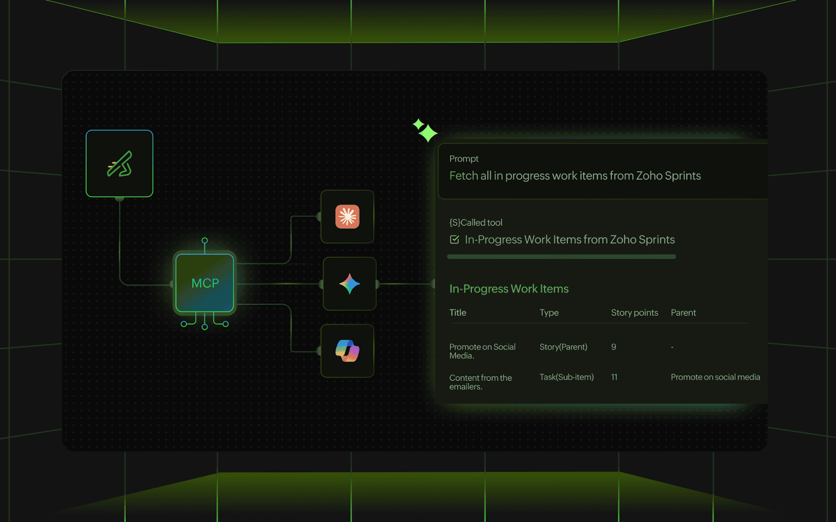Select the Microsoft Copilot icon tile
The image size is (836, 522).
tap(347, 351)
